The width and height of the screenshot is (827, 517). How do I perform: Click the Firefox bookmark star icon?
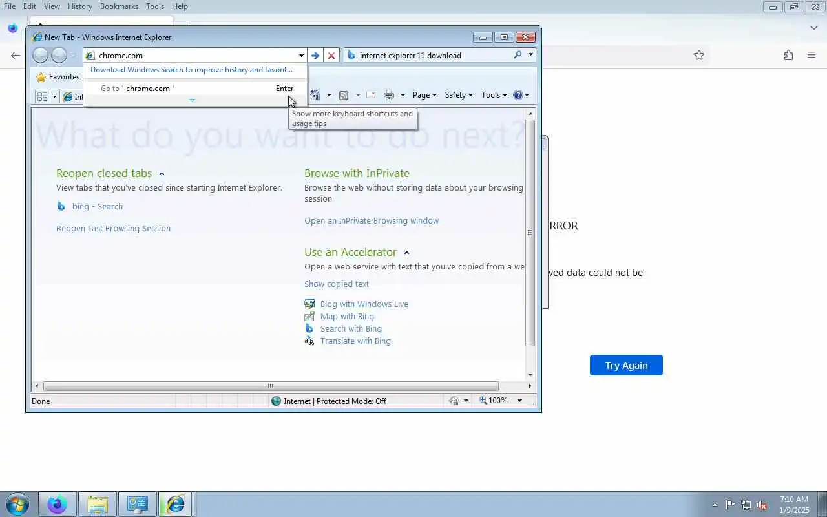tap(698, 56)
